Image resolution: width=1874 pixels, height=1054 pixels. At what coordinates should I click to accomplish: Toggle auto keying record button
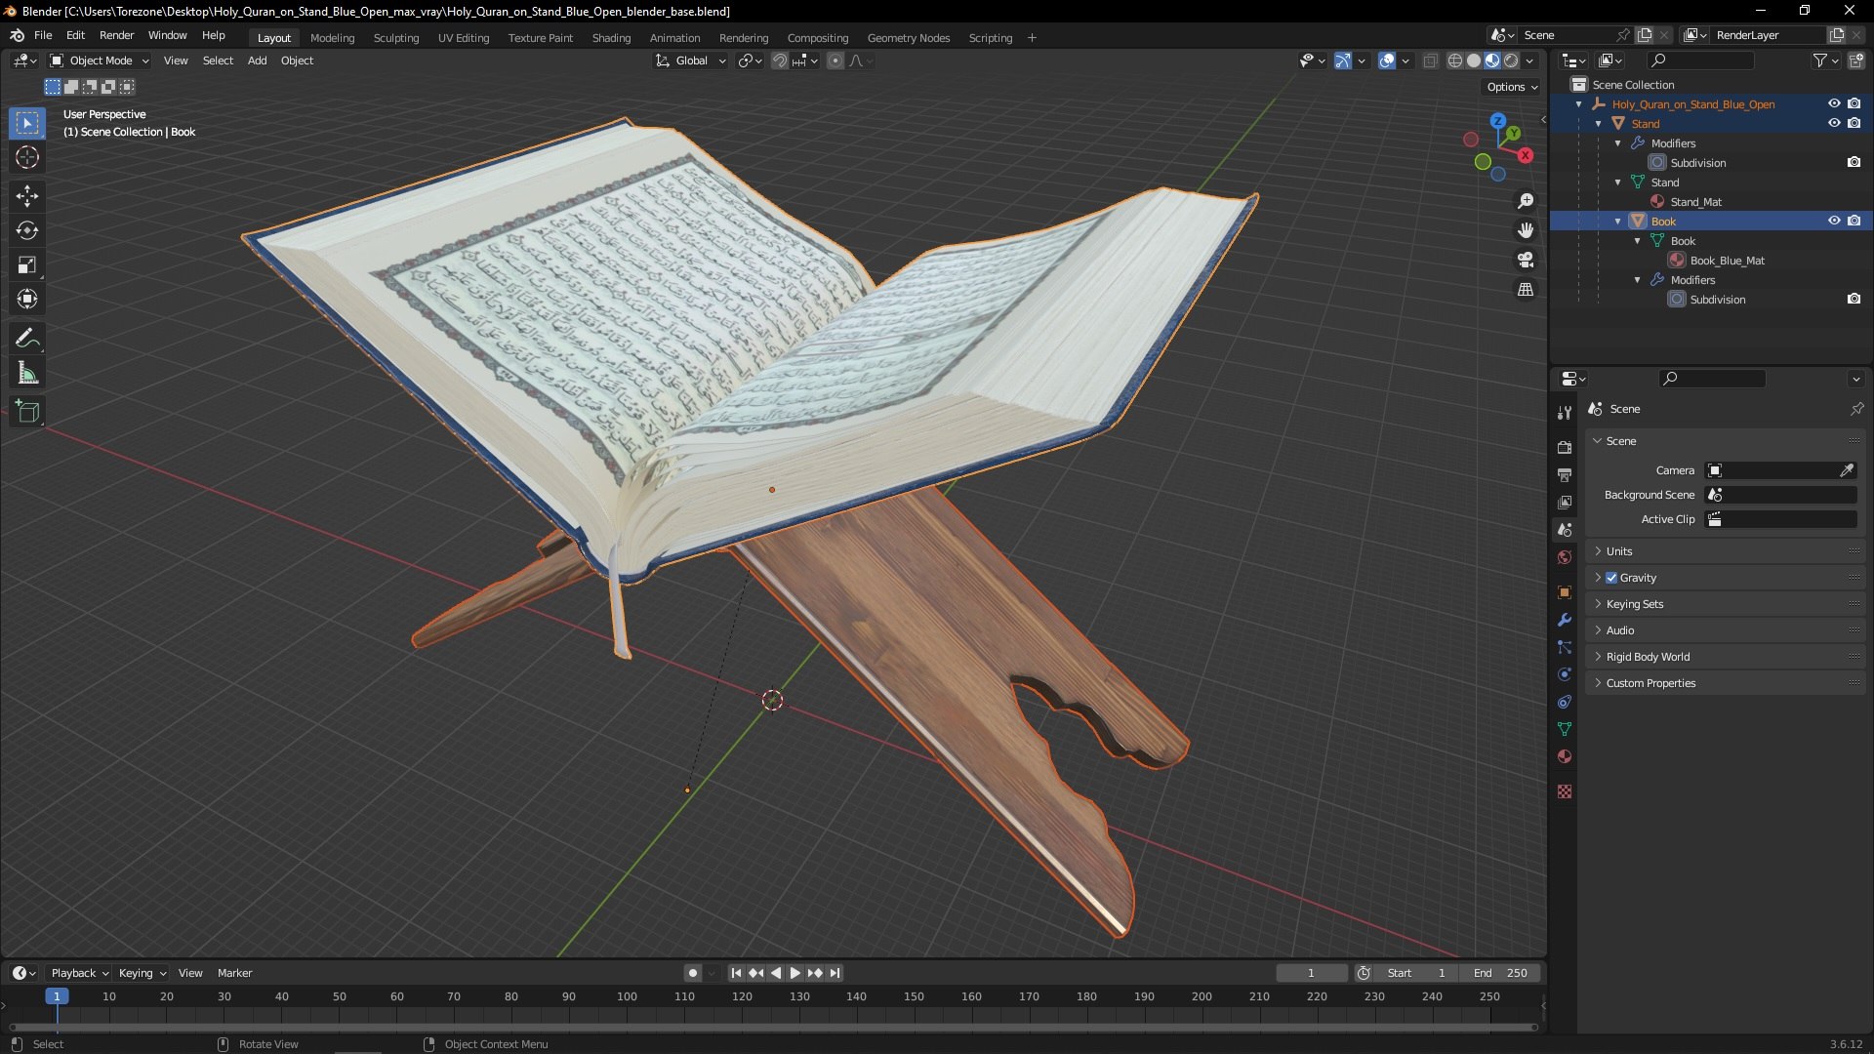(x=692, y=973)
